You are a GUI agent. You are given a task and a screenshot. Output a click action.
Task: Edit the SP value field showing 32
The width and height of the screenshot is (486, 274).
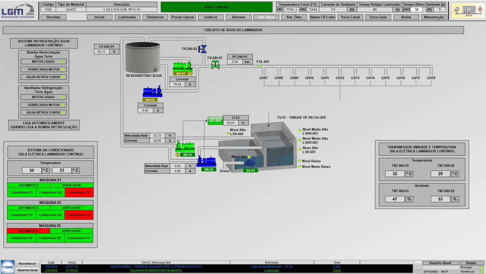(416, 9)
